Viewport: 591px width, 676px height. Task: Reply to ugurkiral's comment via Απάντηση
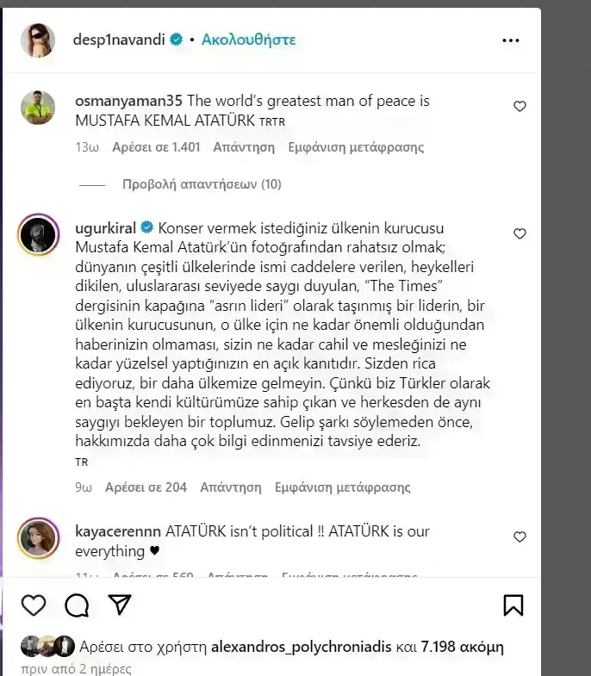[x=231, y=487]
